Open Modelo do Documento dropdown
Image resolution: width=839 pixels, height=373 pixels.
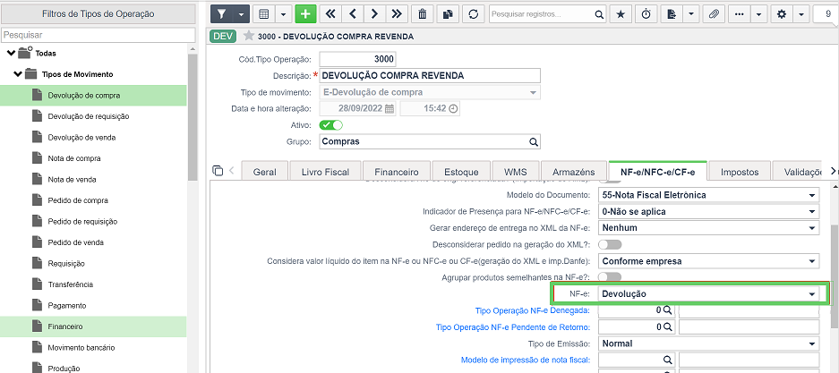[x=709, y=195]
